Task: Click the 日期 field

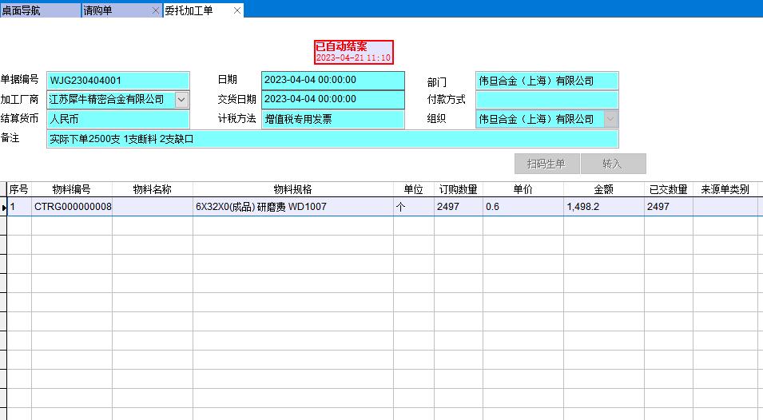Action: pyautogui.click(x=332, y=81)
